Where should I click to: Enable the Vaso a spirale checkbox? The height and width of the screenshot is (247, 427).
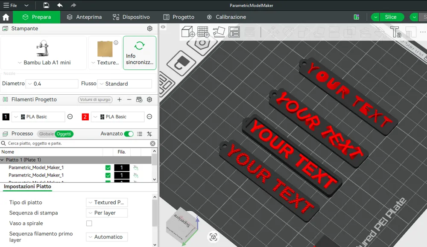pos(89,224)
